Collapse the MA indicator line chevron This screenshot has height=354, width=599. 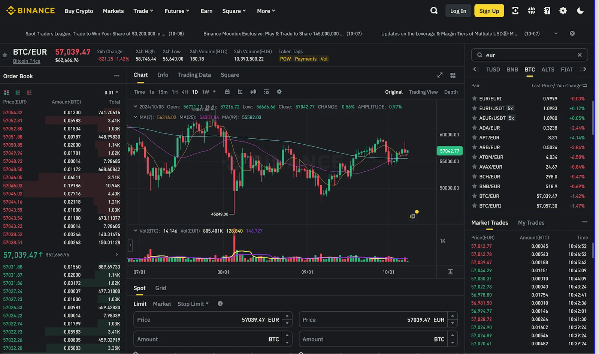point(136,117)
